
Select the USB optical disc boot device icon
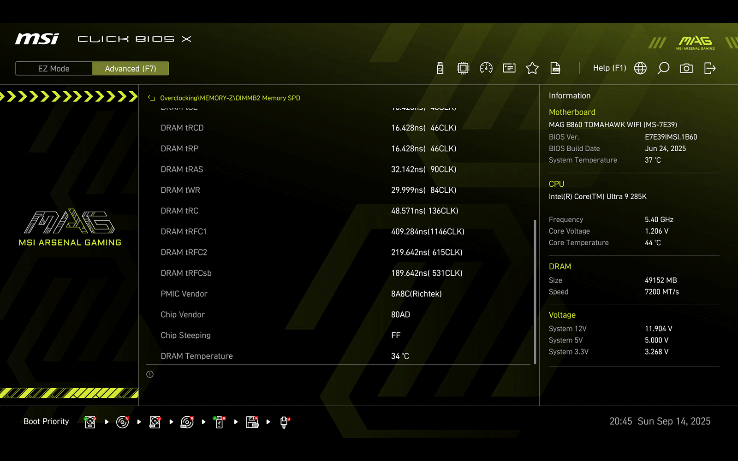click(x=187, y=422)
